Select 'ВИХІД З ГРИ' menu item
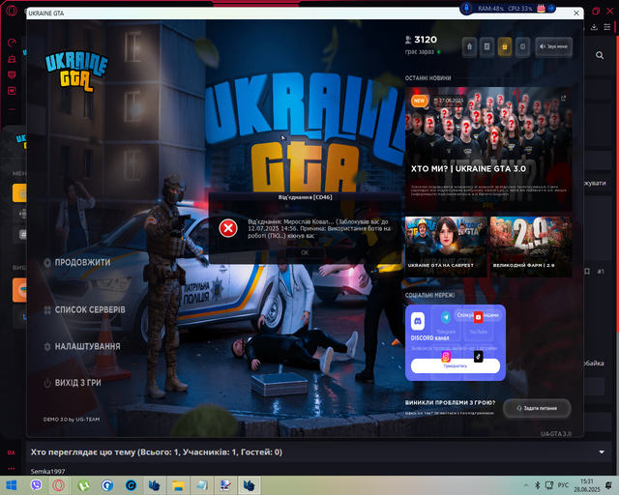The height and width of the screenshot is (495, 619). [73, 383]
